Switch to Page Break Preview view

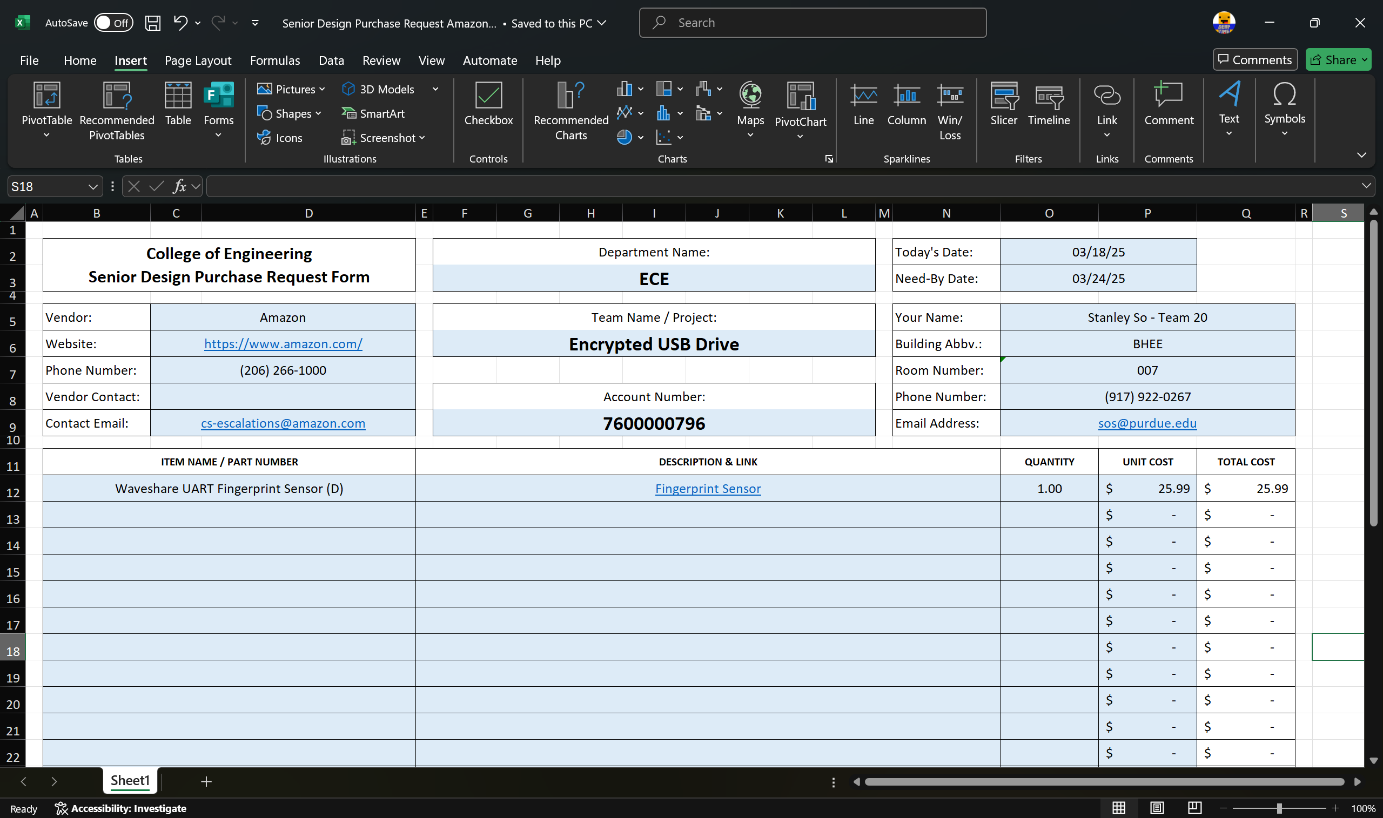tap(1194, 808)
